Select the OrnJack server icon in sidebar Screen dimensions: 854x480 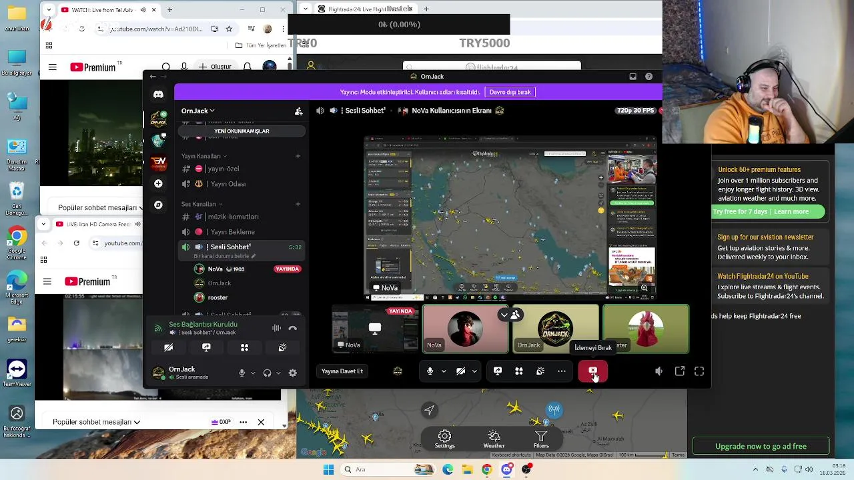(x=158, y=119)
